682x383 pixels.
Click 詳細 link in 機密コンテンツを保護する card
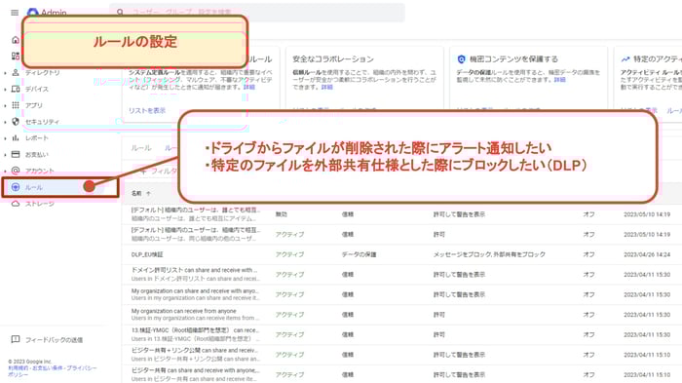coord(560,80)
